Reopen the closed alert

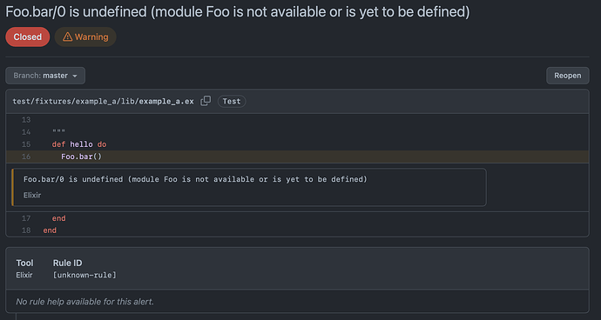[567, 76]
